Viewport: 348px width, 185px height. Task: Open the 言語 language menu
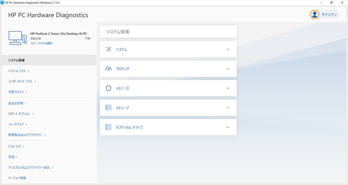tap(13, 157)
